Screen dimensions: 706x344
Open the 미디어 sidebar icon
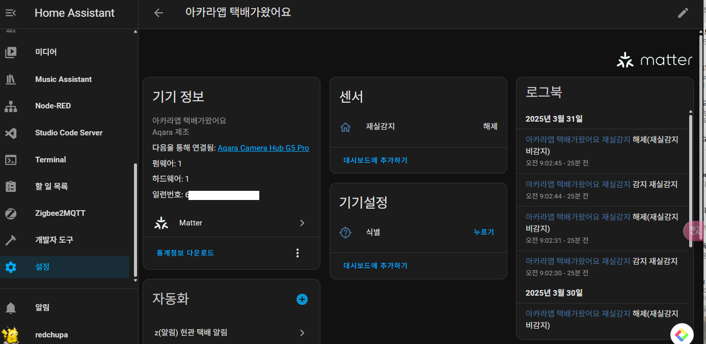click(x=11, y=51)
